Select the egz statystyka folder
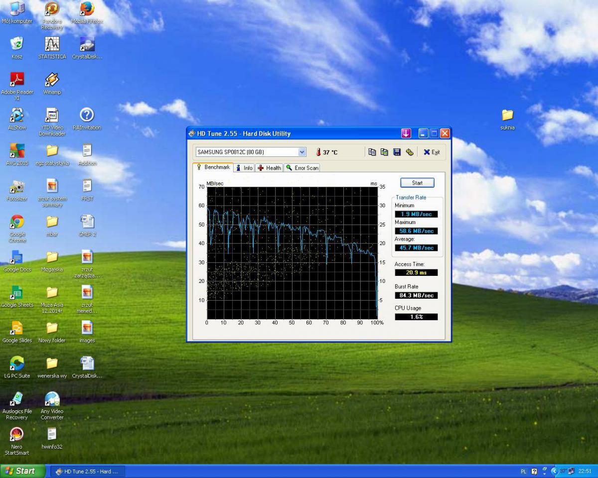Viewport: 598px width, 478px height. point(52,154)
